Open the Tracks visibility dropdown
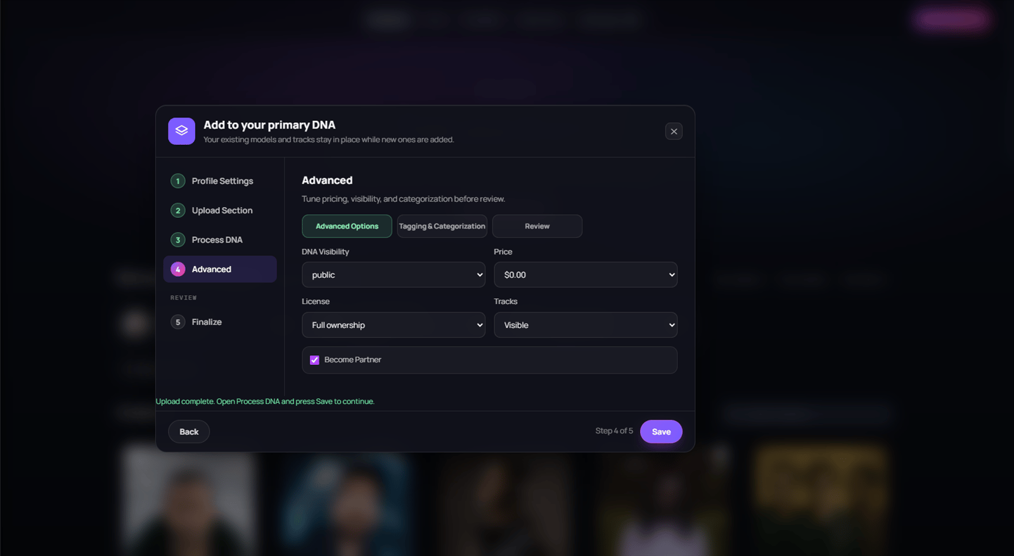Viewport: 1014px width, 556px height. tap(586, 325)
